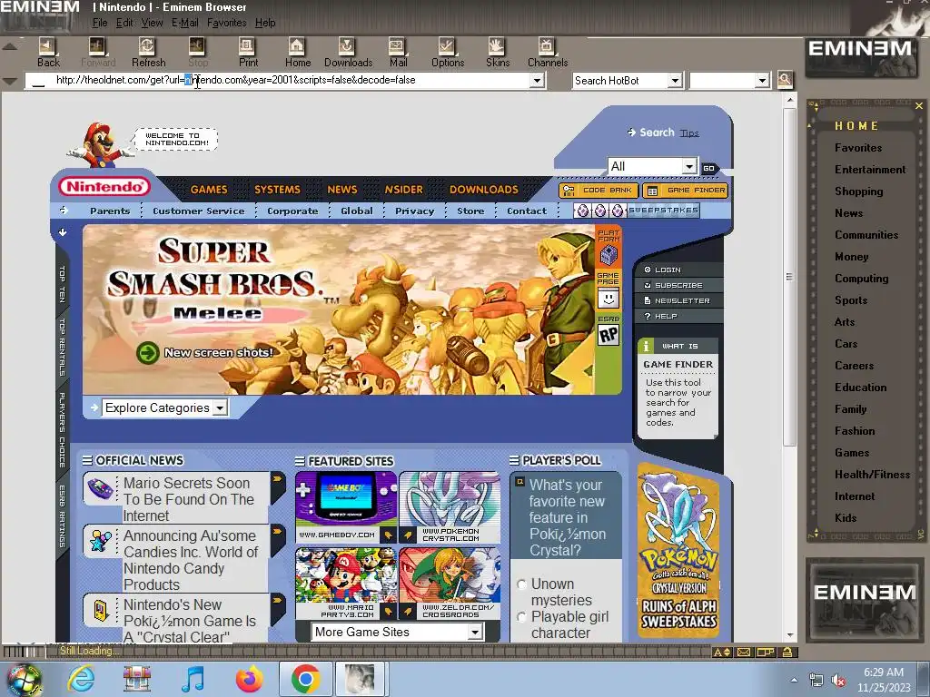Click the Parents link

coord(110,211)
